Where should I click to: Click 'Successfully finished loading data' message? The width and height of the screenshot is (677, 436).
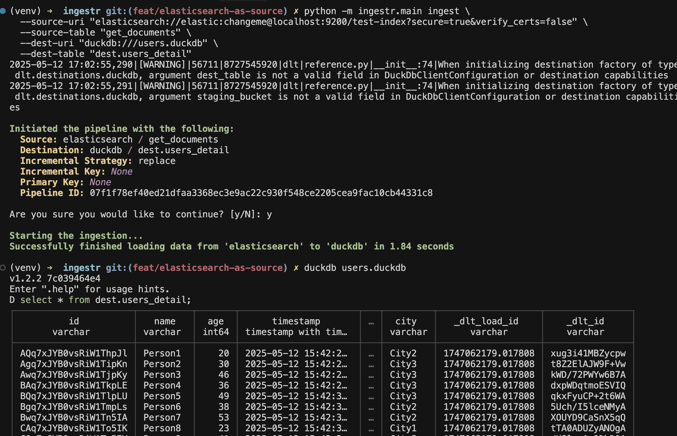point(232,246)
